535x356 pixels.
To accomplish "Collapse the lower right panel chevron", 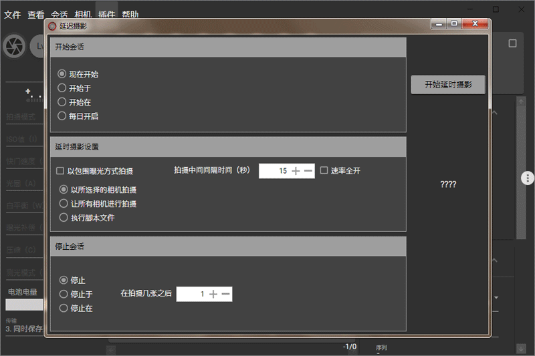I will coord(495,260).
